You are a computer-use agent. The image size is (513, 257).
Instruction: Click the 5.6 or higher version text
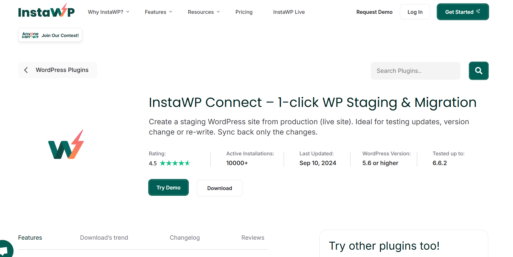click(380, 163)
